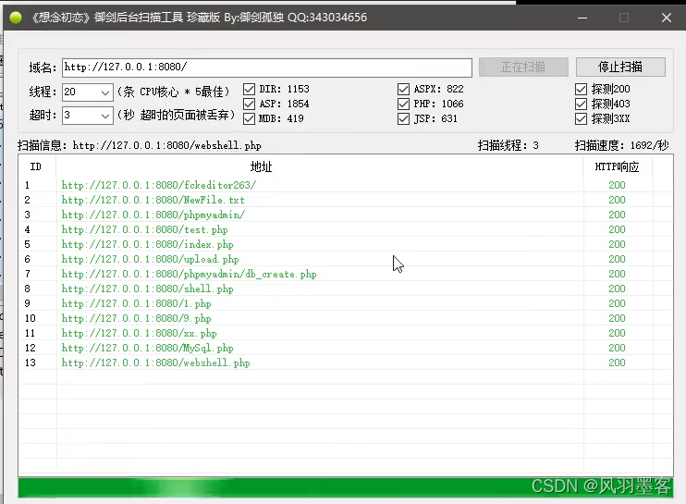Uncheck the 探测403 option

pyautogui.click(x=581, y=104)
